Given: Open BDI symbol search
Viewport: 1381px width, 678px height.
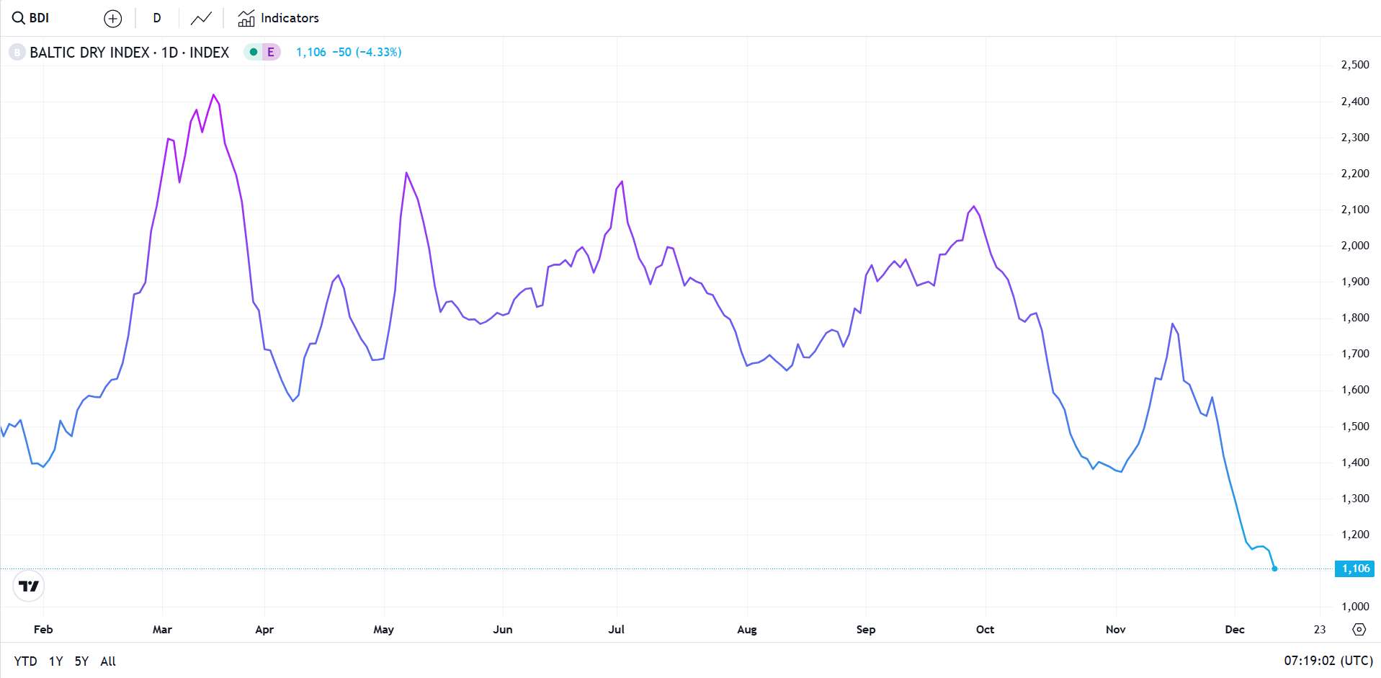Looking at the screenshot, I should (x=31, y=18).
